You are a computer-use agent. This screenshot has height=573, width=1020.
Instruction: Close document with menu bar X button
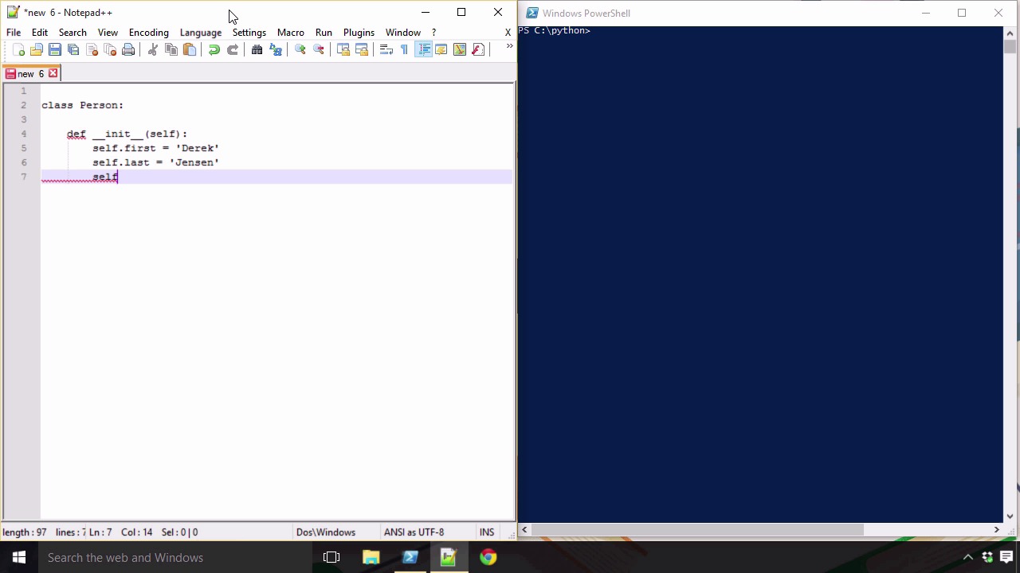click(508, 33)
